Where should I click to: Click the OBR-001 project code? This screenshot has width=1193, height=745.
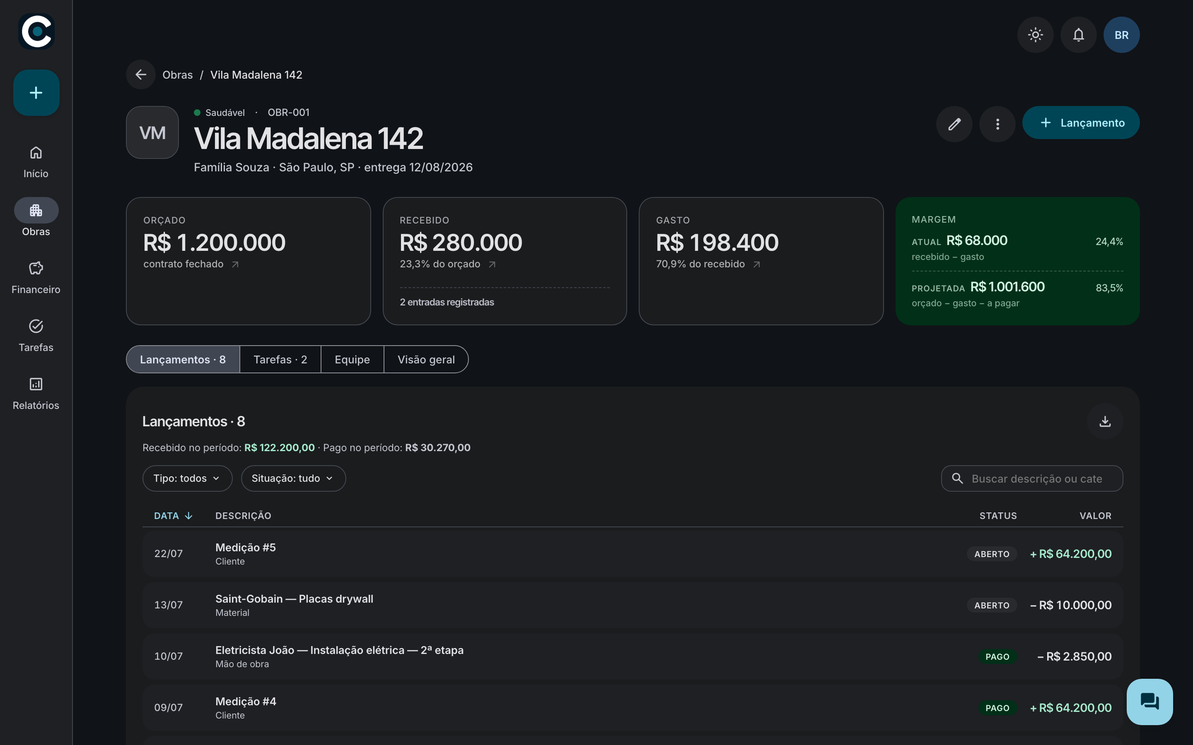tap(288, 112)
